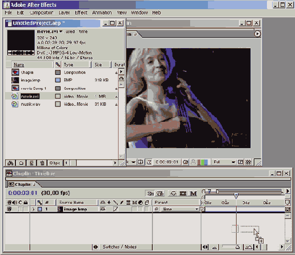Click the new composition icon in Project window
The width and height of the screenshot is (295, 255).
(32, 163)
